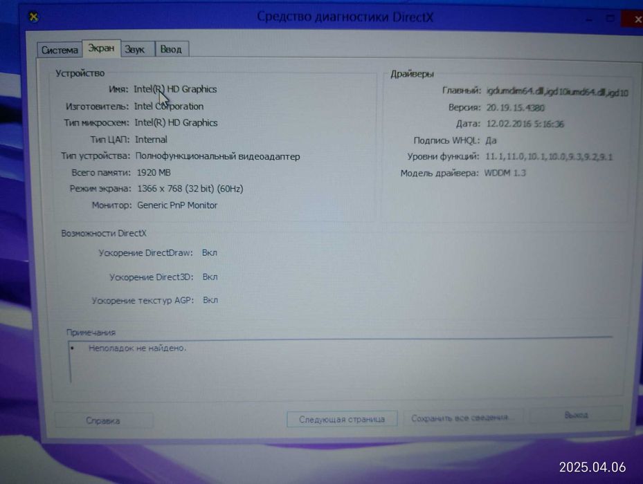
Task: Click the 'Возможности DirectX' group heading
Action: coord(104,233)
